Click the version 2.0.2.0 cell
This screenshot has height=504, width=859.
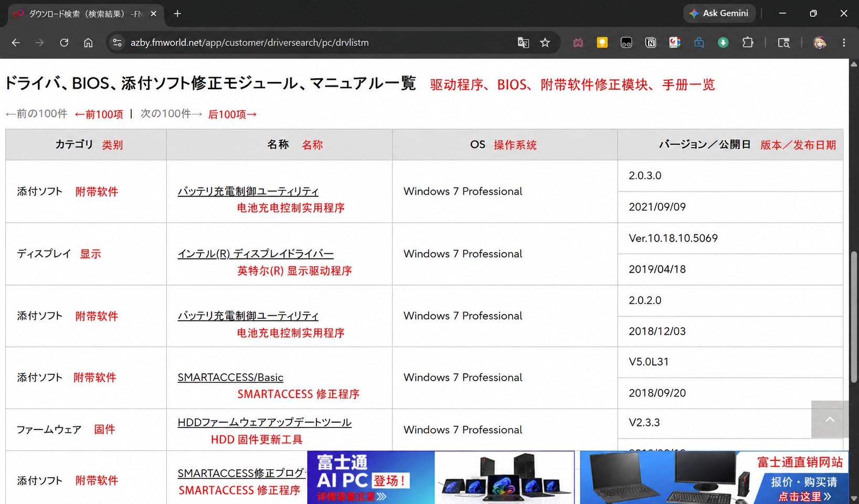coord(730,301)
